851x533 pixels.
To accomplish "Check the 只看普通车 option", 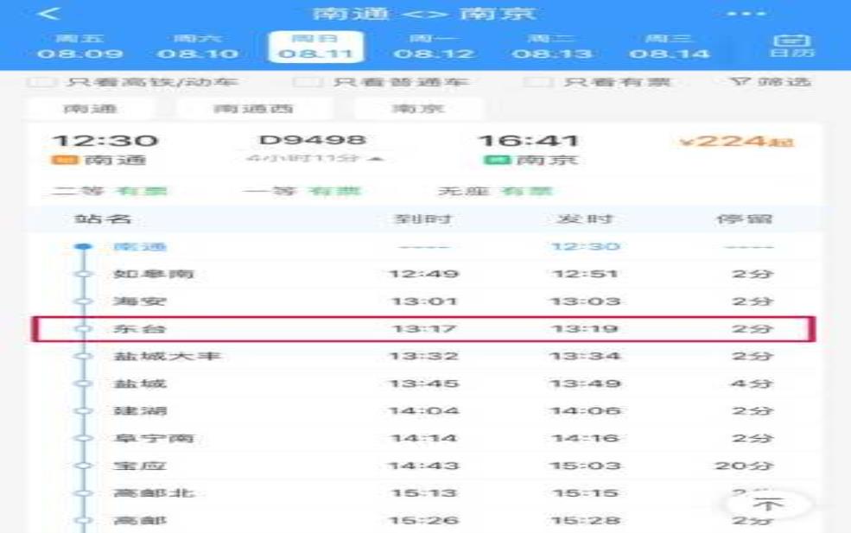I will 304,82.
